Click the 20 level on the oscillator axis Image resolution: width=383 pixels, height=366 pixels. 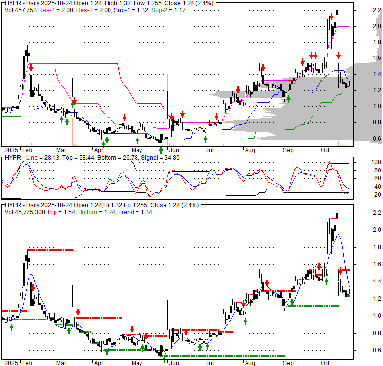pyautogui.click(x=378, y=195)
